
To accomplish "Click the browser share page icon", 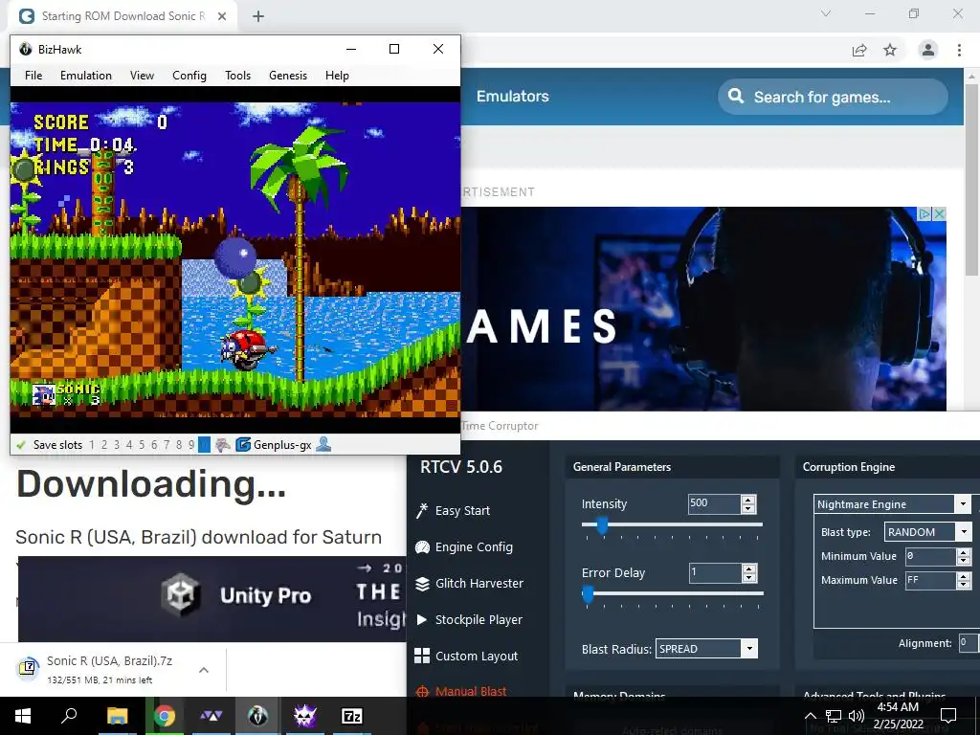I will [859, 50].
